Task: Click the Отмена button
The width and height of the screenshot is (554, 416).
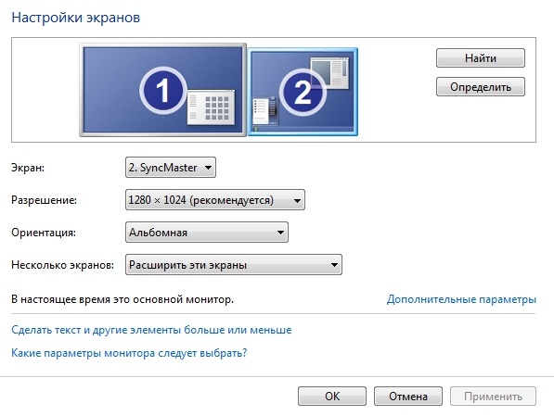Action: click(408, 397)
